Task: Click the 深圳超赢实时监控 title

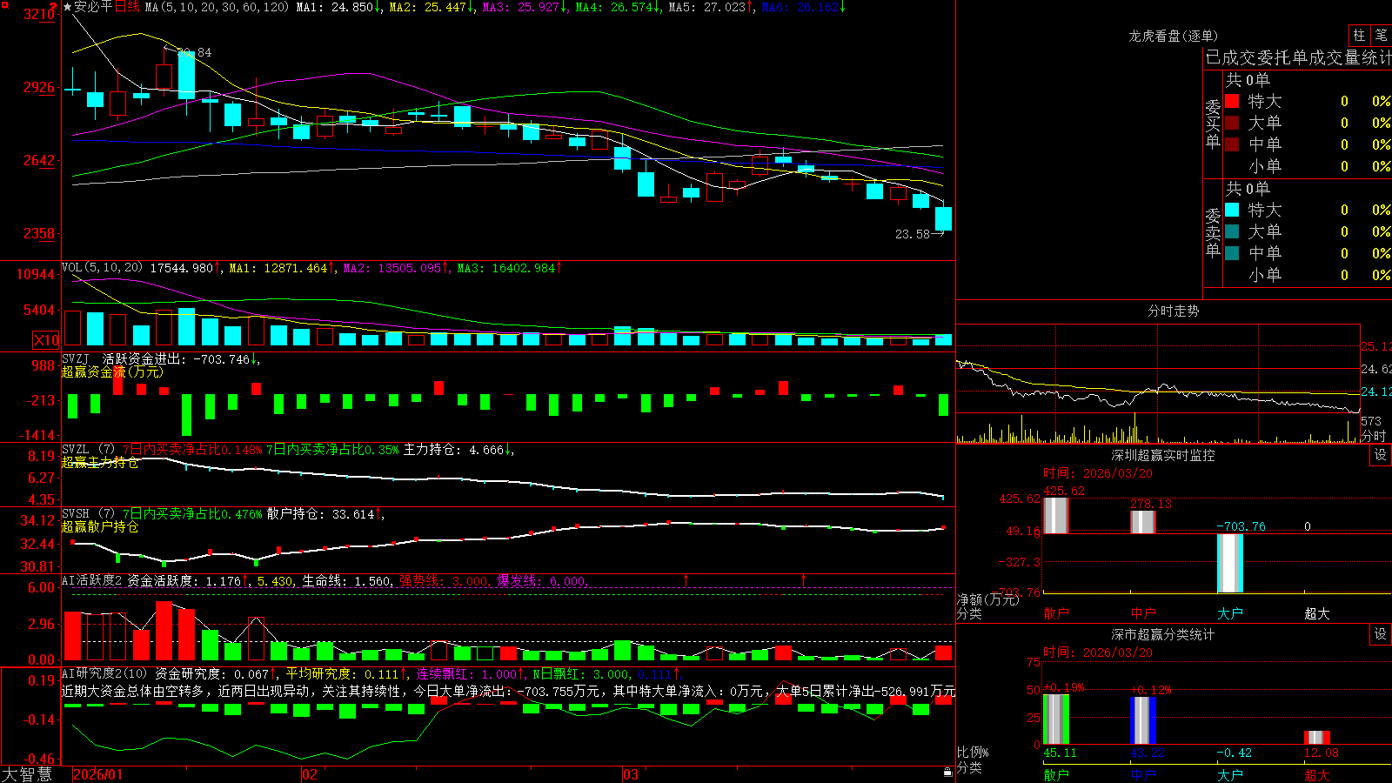Action: [1163, 455]
